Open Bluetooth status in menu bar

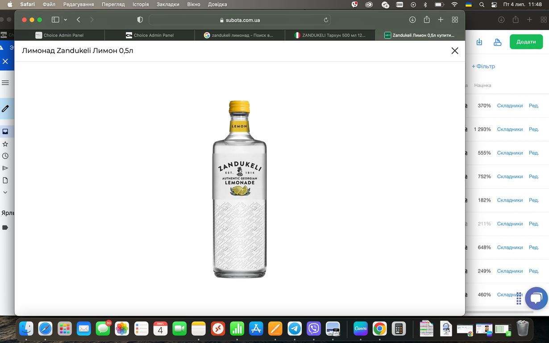click(425, 4)
